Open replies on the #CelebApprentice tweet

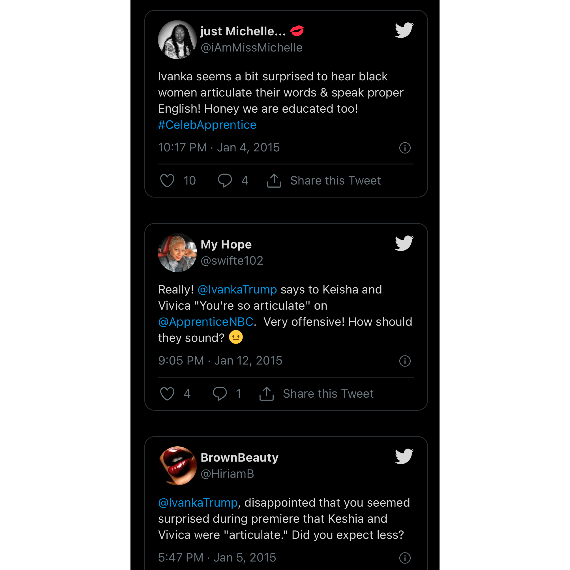click(x=225, y=181)
